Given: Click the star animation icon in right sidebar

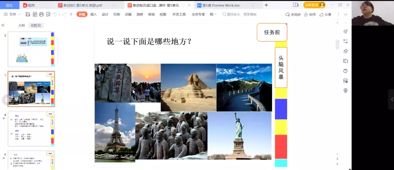Looking at the screenshot, I should point(345,51).
